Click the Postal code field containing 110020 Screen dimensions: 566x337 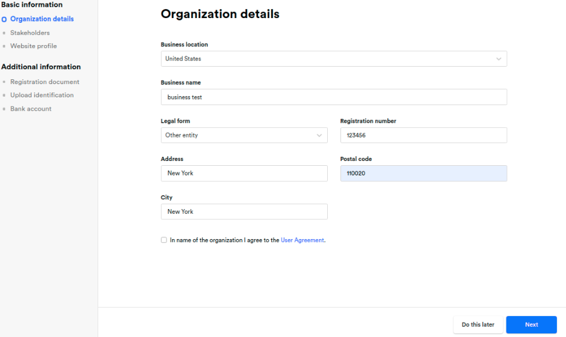click(x=423, y=173)
